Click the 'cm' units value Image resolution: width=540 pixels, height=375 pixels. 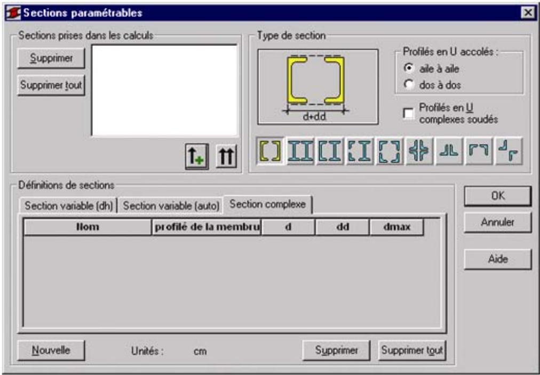[200, 351]
